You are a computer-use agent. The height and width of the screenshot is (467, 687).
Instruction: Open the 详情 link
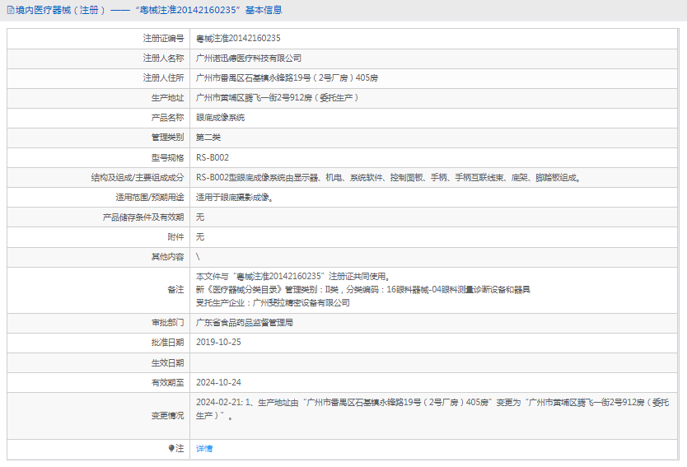point(204,449)
